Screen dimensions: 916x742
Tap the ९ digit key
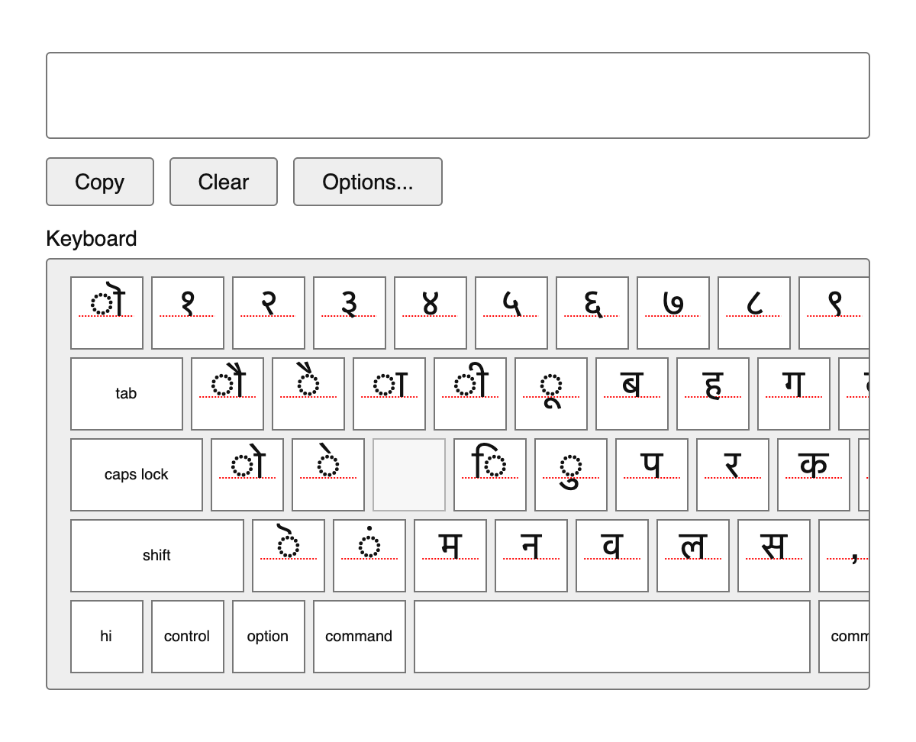pos(834,313)
